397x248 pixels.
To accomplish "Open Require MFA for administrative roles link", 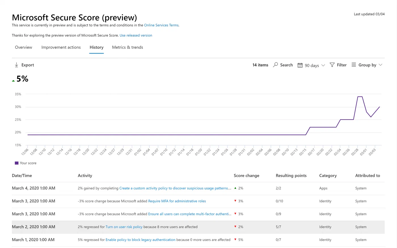I will 177,201.
